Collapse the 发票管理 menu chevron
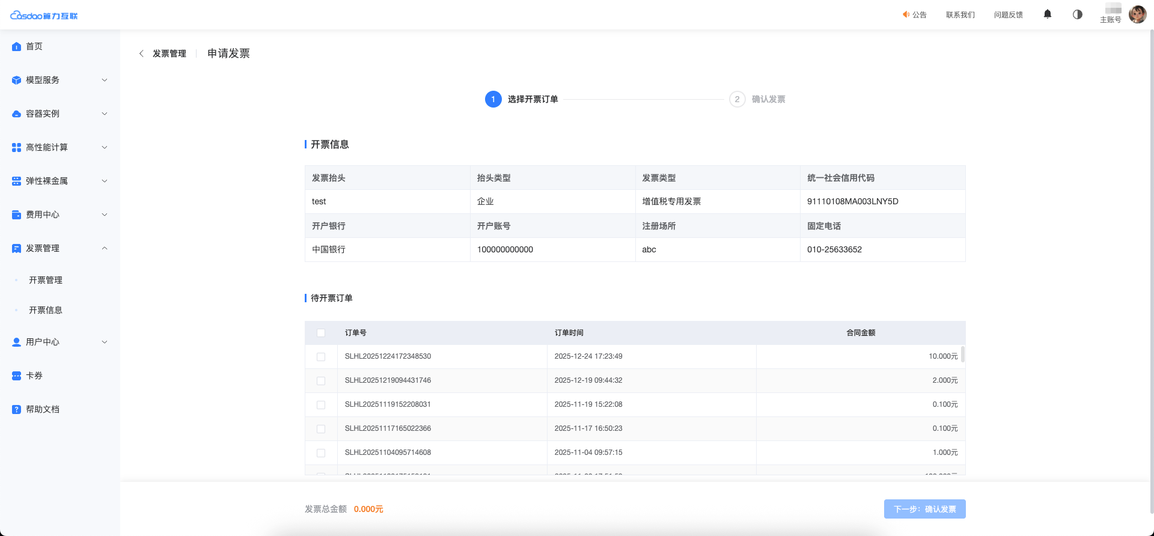The image size is (1154, 536). coord(105,248)
